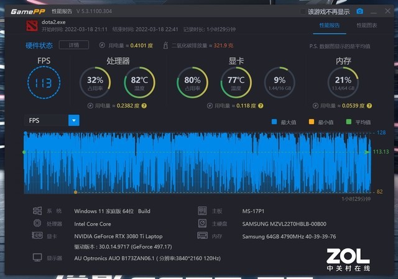Switch to the 性能报告 tab
The image size is (398, 279).
click(330, 25)
